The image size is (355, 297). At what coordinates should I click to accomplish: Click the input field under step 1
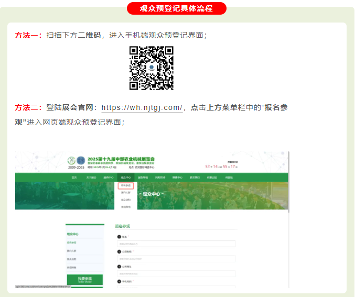[176, 244]
